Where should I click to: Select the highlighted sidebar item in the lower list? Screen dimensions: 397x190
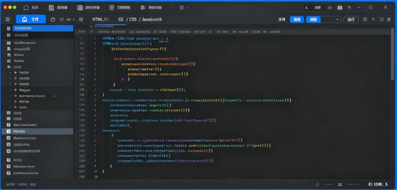tap(37, 131)
